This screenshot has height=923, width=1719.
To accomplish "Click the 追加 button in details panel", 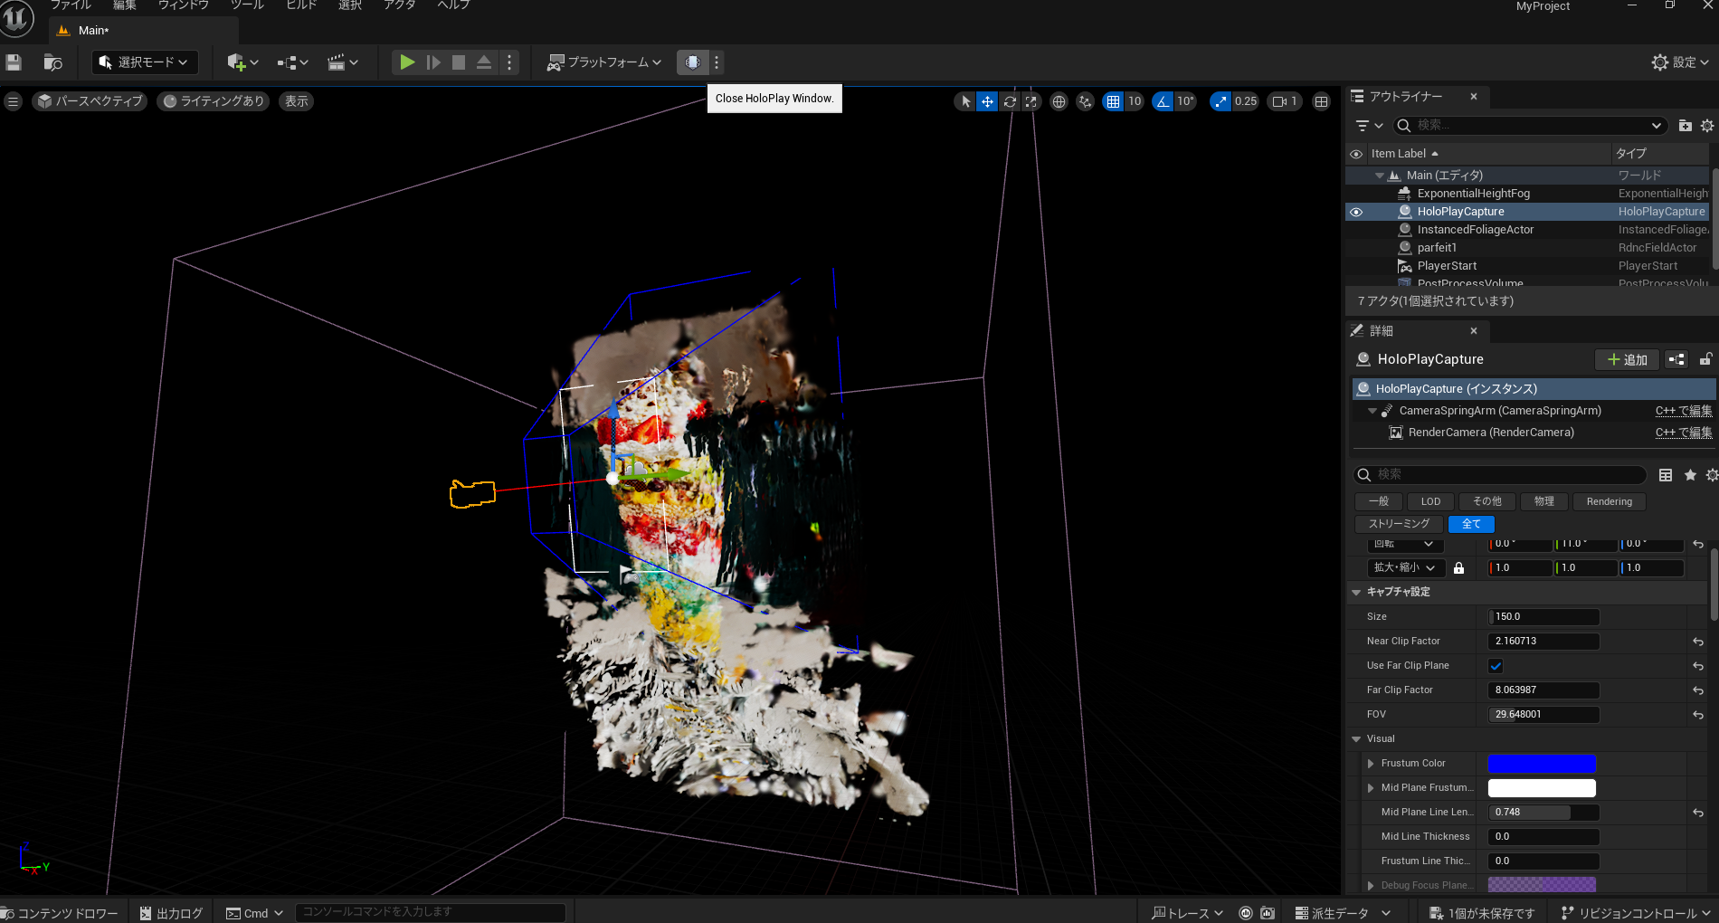I will [x=1627, y=360].
